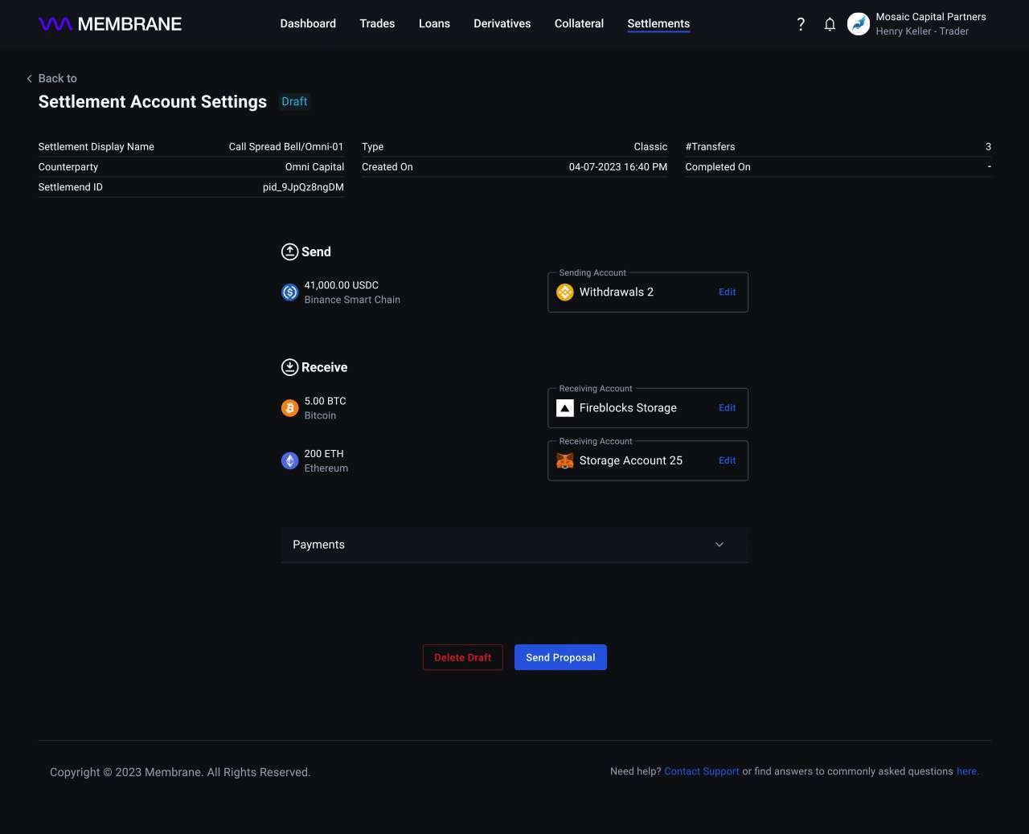Click the Membrane logo

click(110, 24)
